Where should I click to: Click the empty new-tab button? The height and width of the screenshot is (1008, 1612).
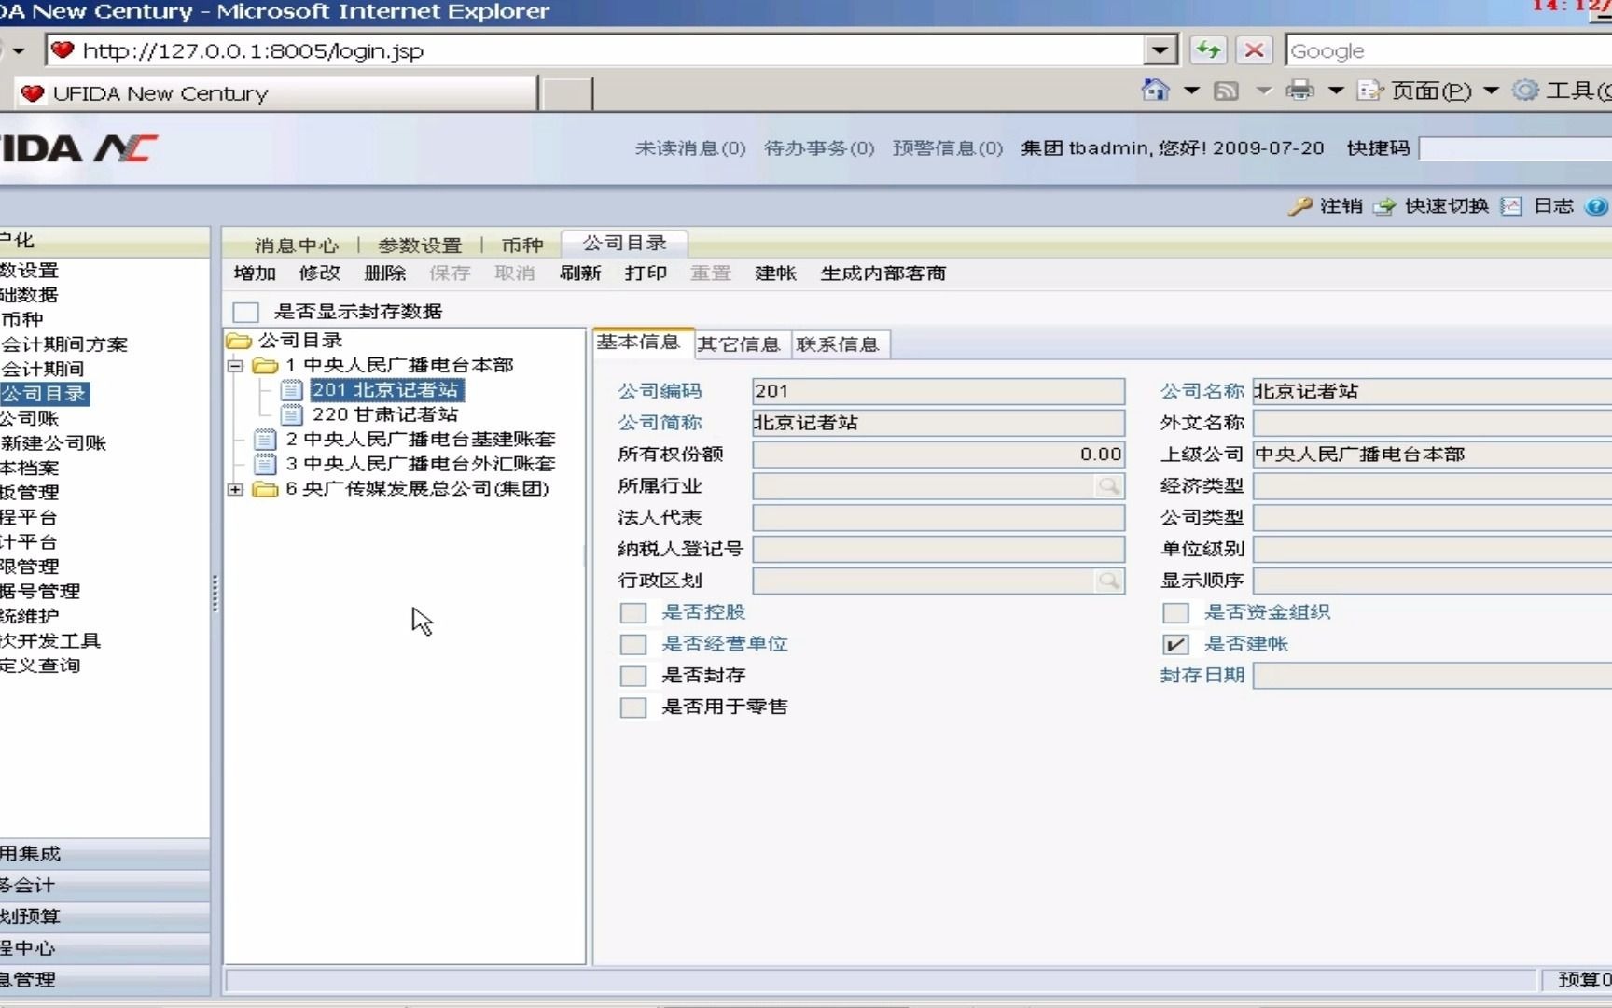click(566, 94)
